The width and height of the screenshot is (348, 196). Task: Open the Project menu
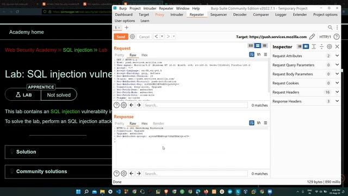point(135,8)
